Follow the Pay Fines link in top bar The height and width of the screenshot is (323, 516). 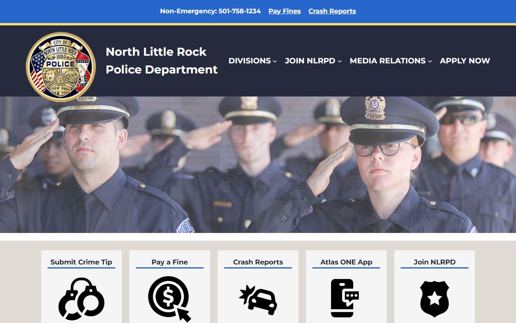click(x=285, y=11)
